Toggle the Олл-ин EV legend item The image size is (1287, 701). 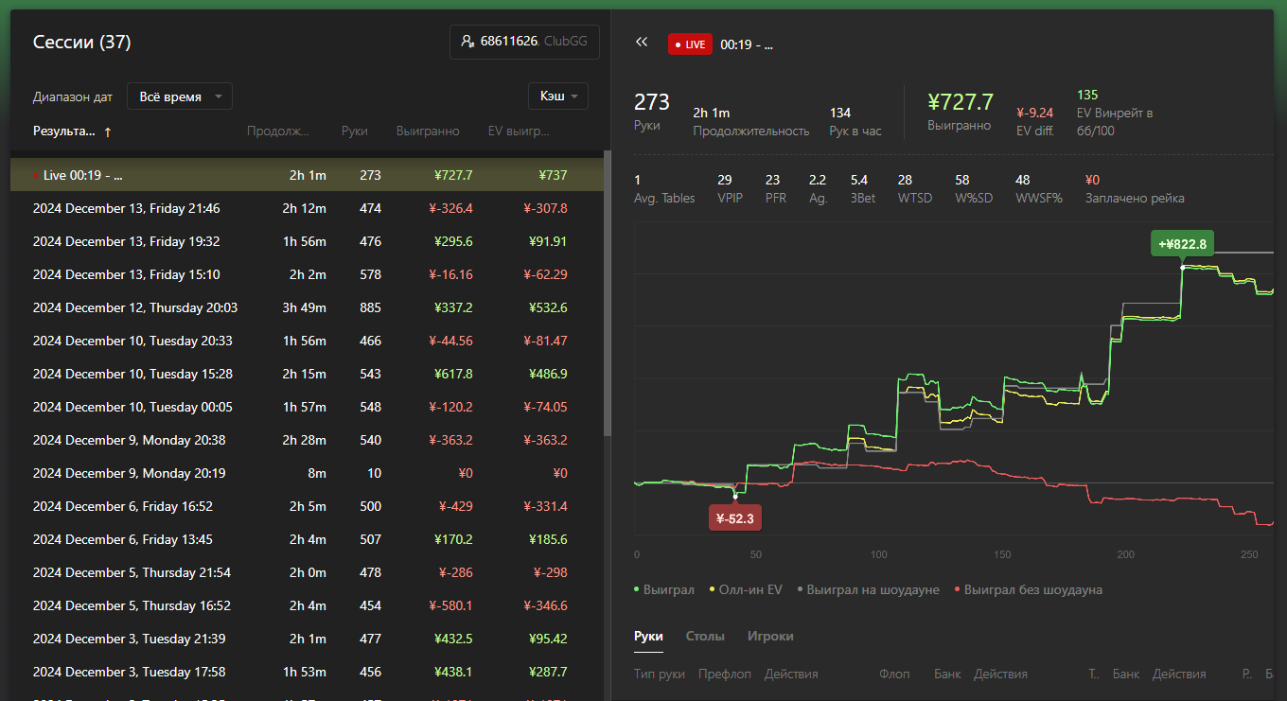point(745,589)
